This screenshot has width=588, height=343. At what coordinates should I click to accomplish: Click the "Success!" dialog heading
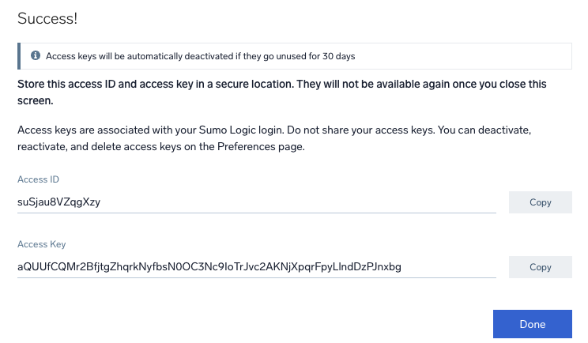pyautogui.click(x=47, y=17)
